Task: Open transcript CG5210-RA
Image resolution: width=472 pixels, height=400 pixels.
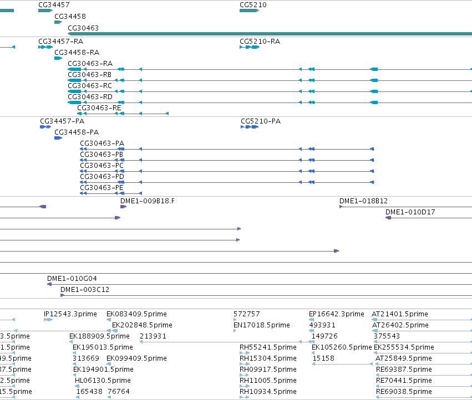Action: click(260, 41)
